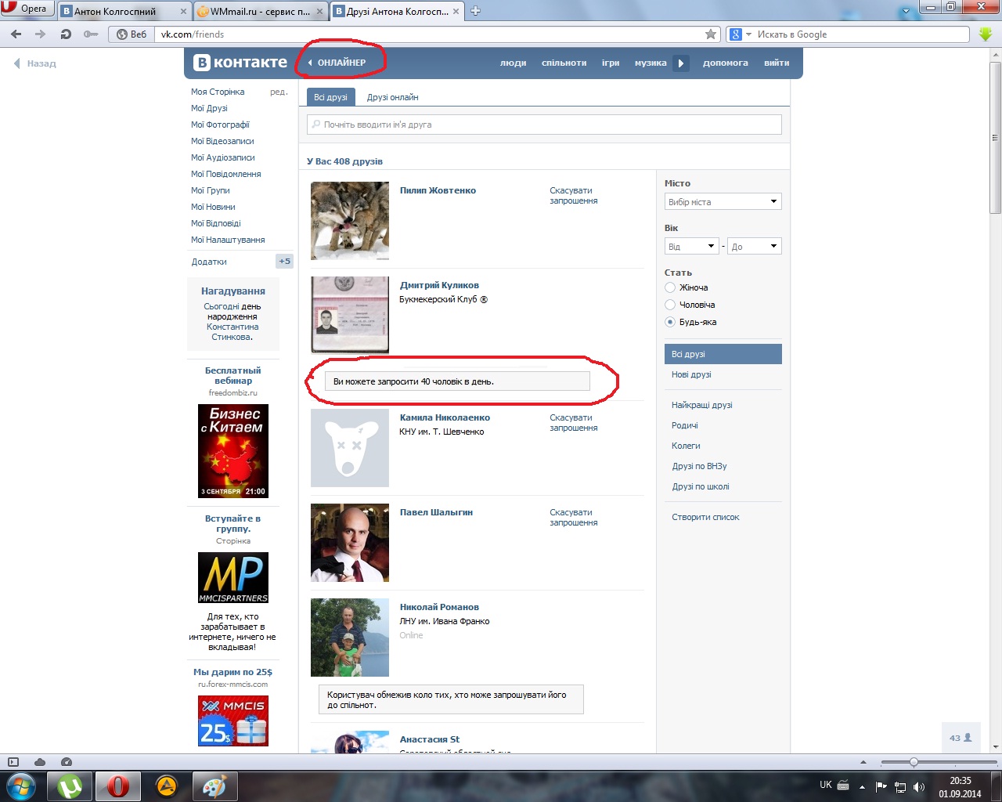The width and height of the screenshot is (1002, 802).
Task: Switch to the WMmail.ru browser tab
Action: click(260, 11)
